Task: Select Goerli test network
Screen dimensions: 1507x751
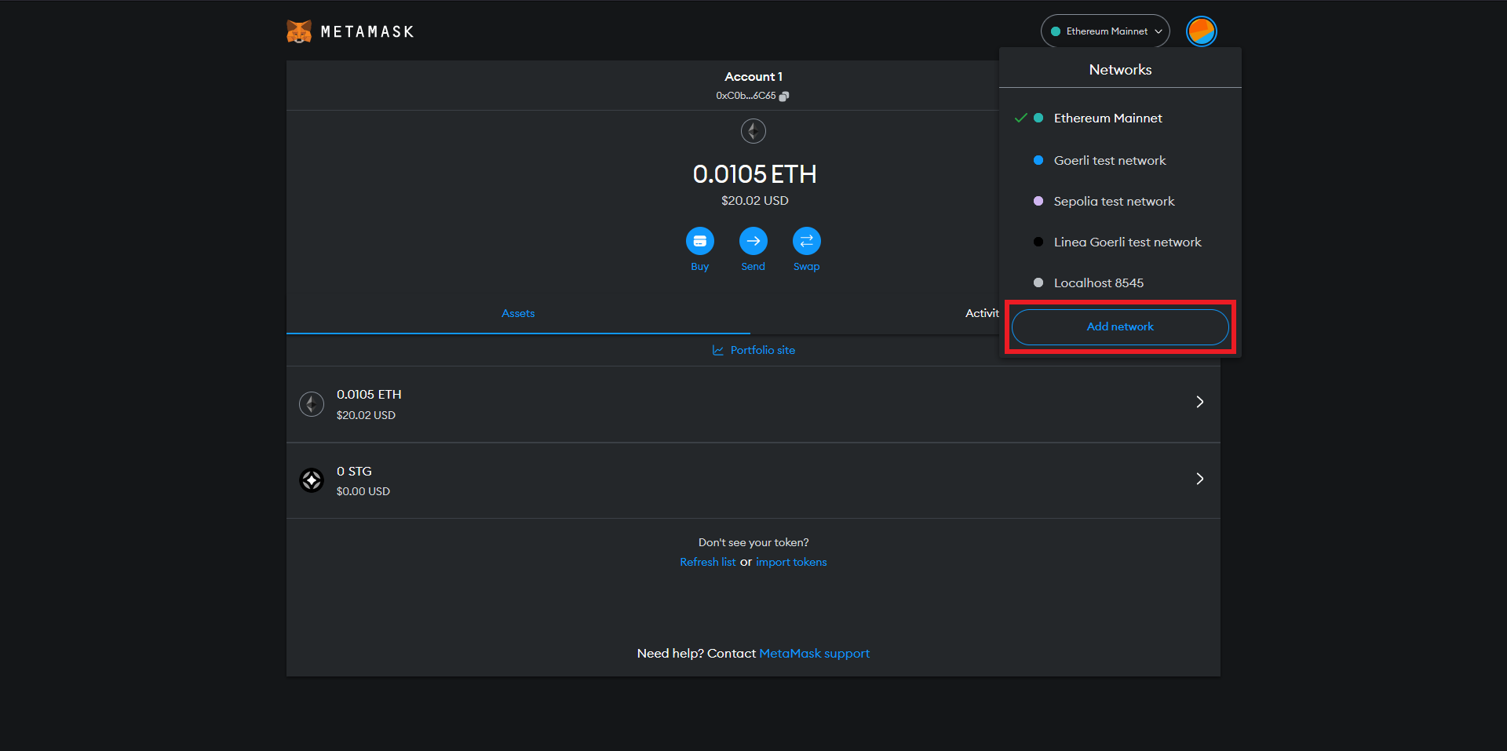Action: click(1109, 160)
